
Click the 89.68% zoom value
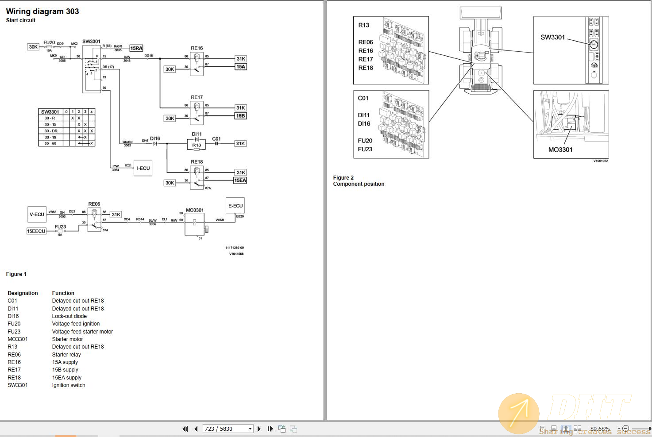pyautogui.click(x=600, y=429)
